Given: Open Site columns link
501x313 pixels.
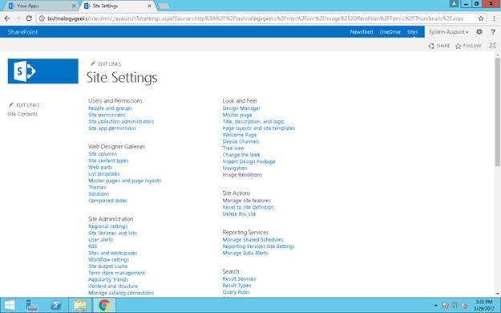Looking at the screenshot, I should click(103, 154).
